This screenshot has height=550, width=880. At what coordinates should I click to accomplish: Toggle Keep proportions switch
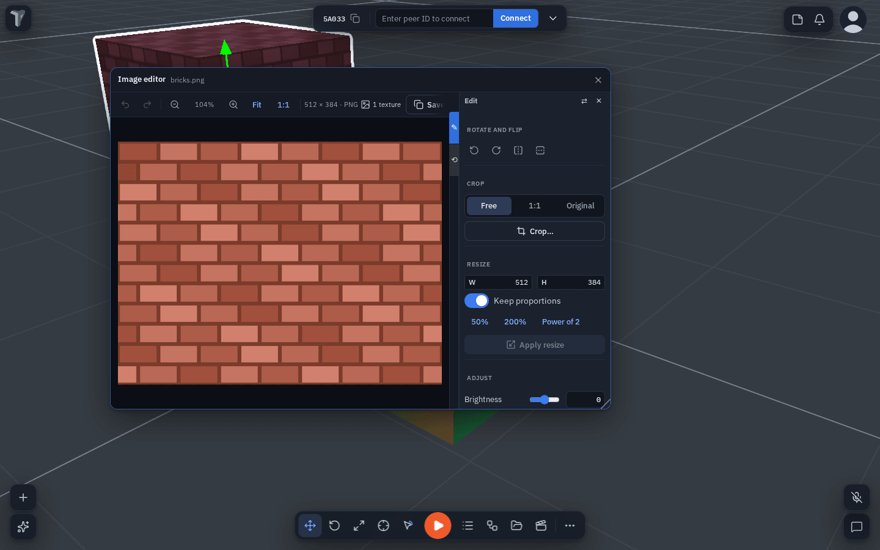point(477,301)
